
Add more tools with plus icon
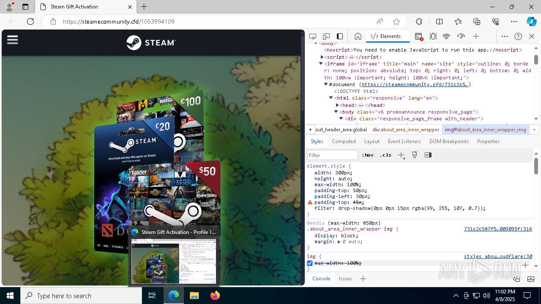point(476,36)
